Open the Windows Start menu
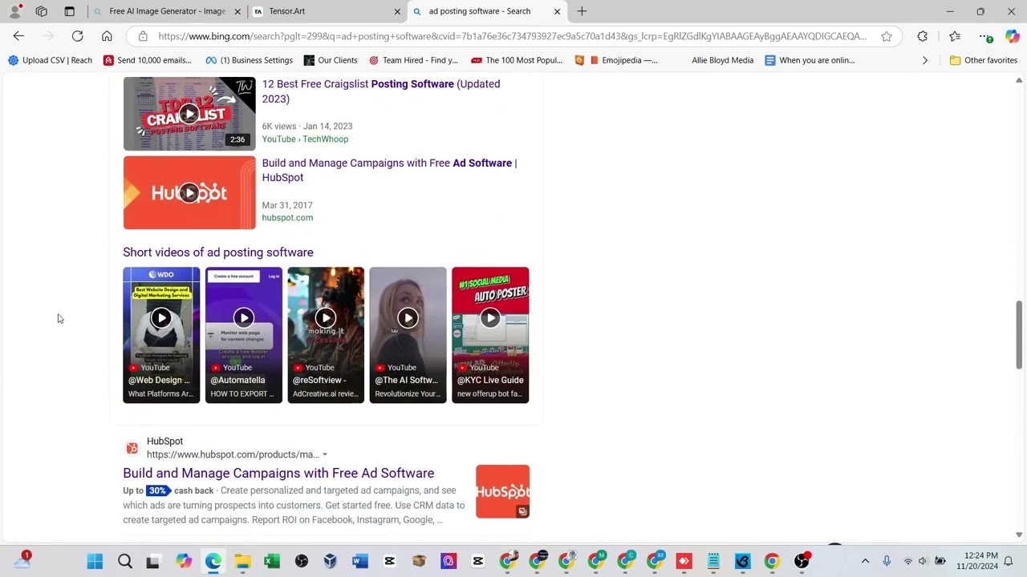Viewport: 1027px width, 577px height. [95, 561]
